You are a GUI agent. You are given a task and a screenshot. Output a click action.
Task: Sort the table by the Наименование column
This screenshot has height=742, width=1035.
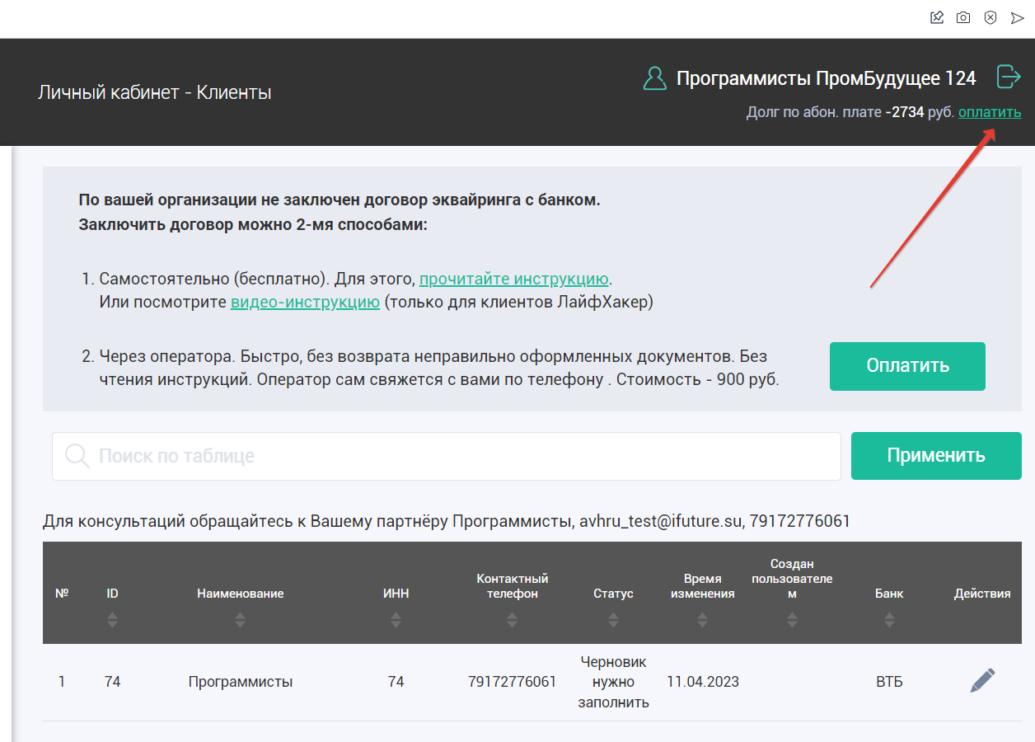pyautogui.click(x=240, y=620)
